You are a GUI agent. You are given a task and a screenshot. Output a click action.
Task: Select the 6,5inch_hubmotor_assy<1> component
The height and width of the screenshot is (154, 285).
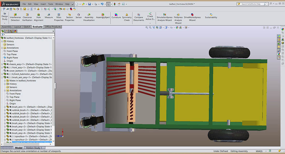click(28, 74)
